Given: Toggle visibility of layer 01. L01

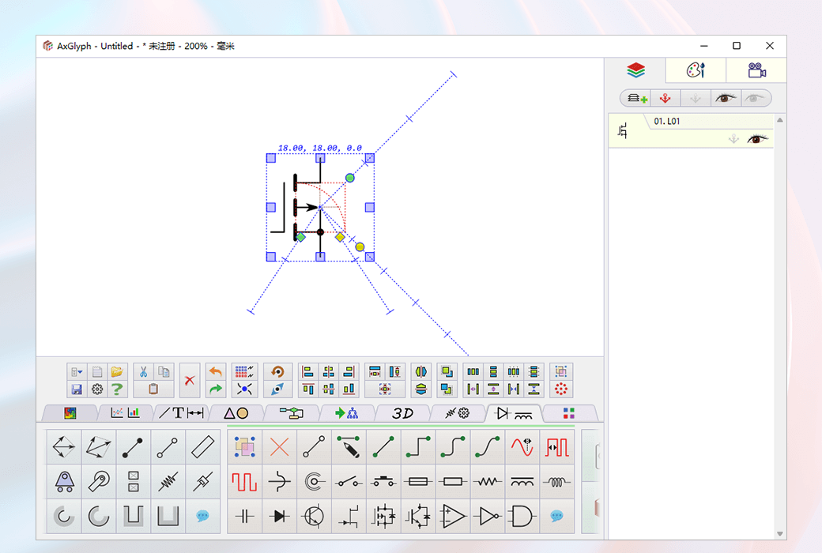Looking at the screenshot, I should [757, 138].
